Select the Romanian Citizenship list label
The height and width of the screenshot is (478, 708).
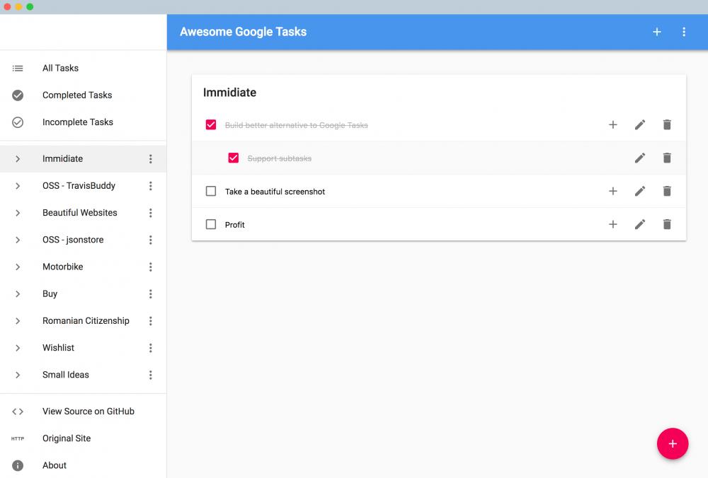click(86, 320)
